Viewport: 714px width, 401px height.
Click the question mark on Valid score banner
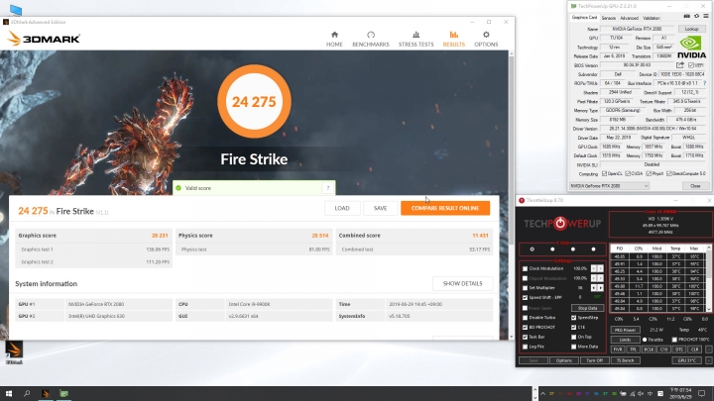coord(327,188)
